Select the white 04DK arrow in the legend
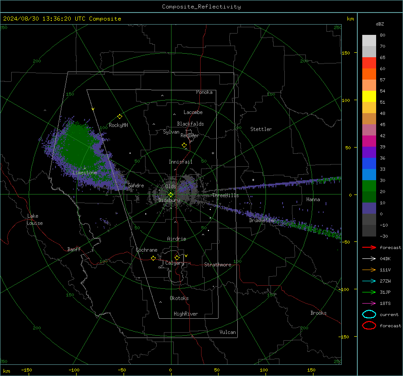403x376 pixels. (x=369, y=258)
